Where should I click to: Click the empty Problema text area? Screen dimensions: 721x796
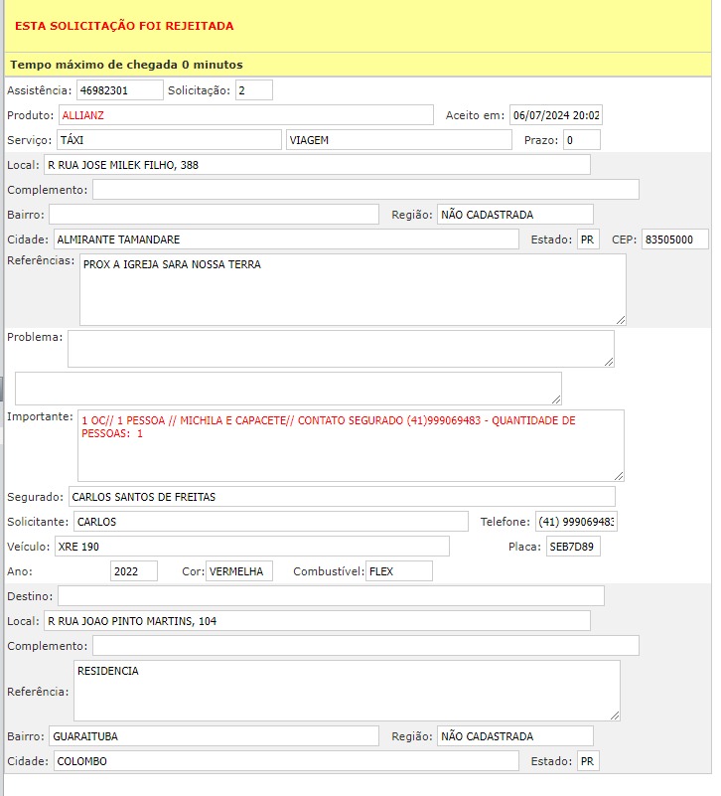click(x=341, y=349)
